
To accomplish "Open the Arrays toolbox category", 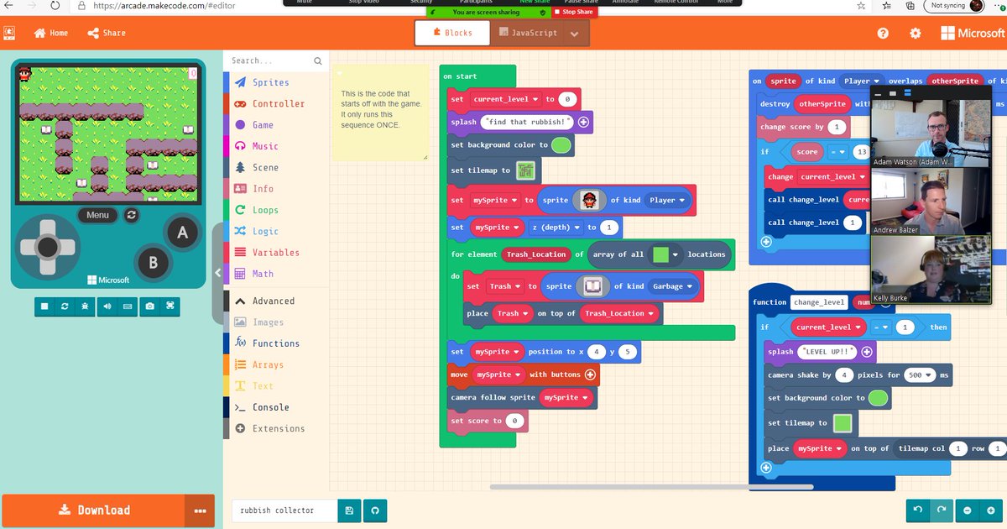I will click(x=268, y=364).
